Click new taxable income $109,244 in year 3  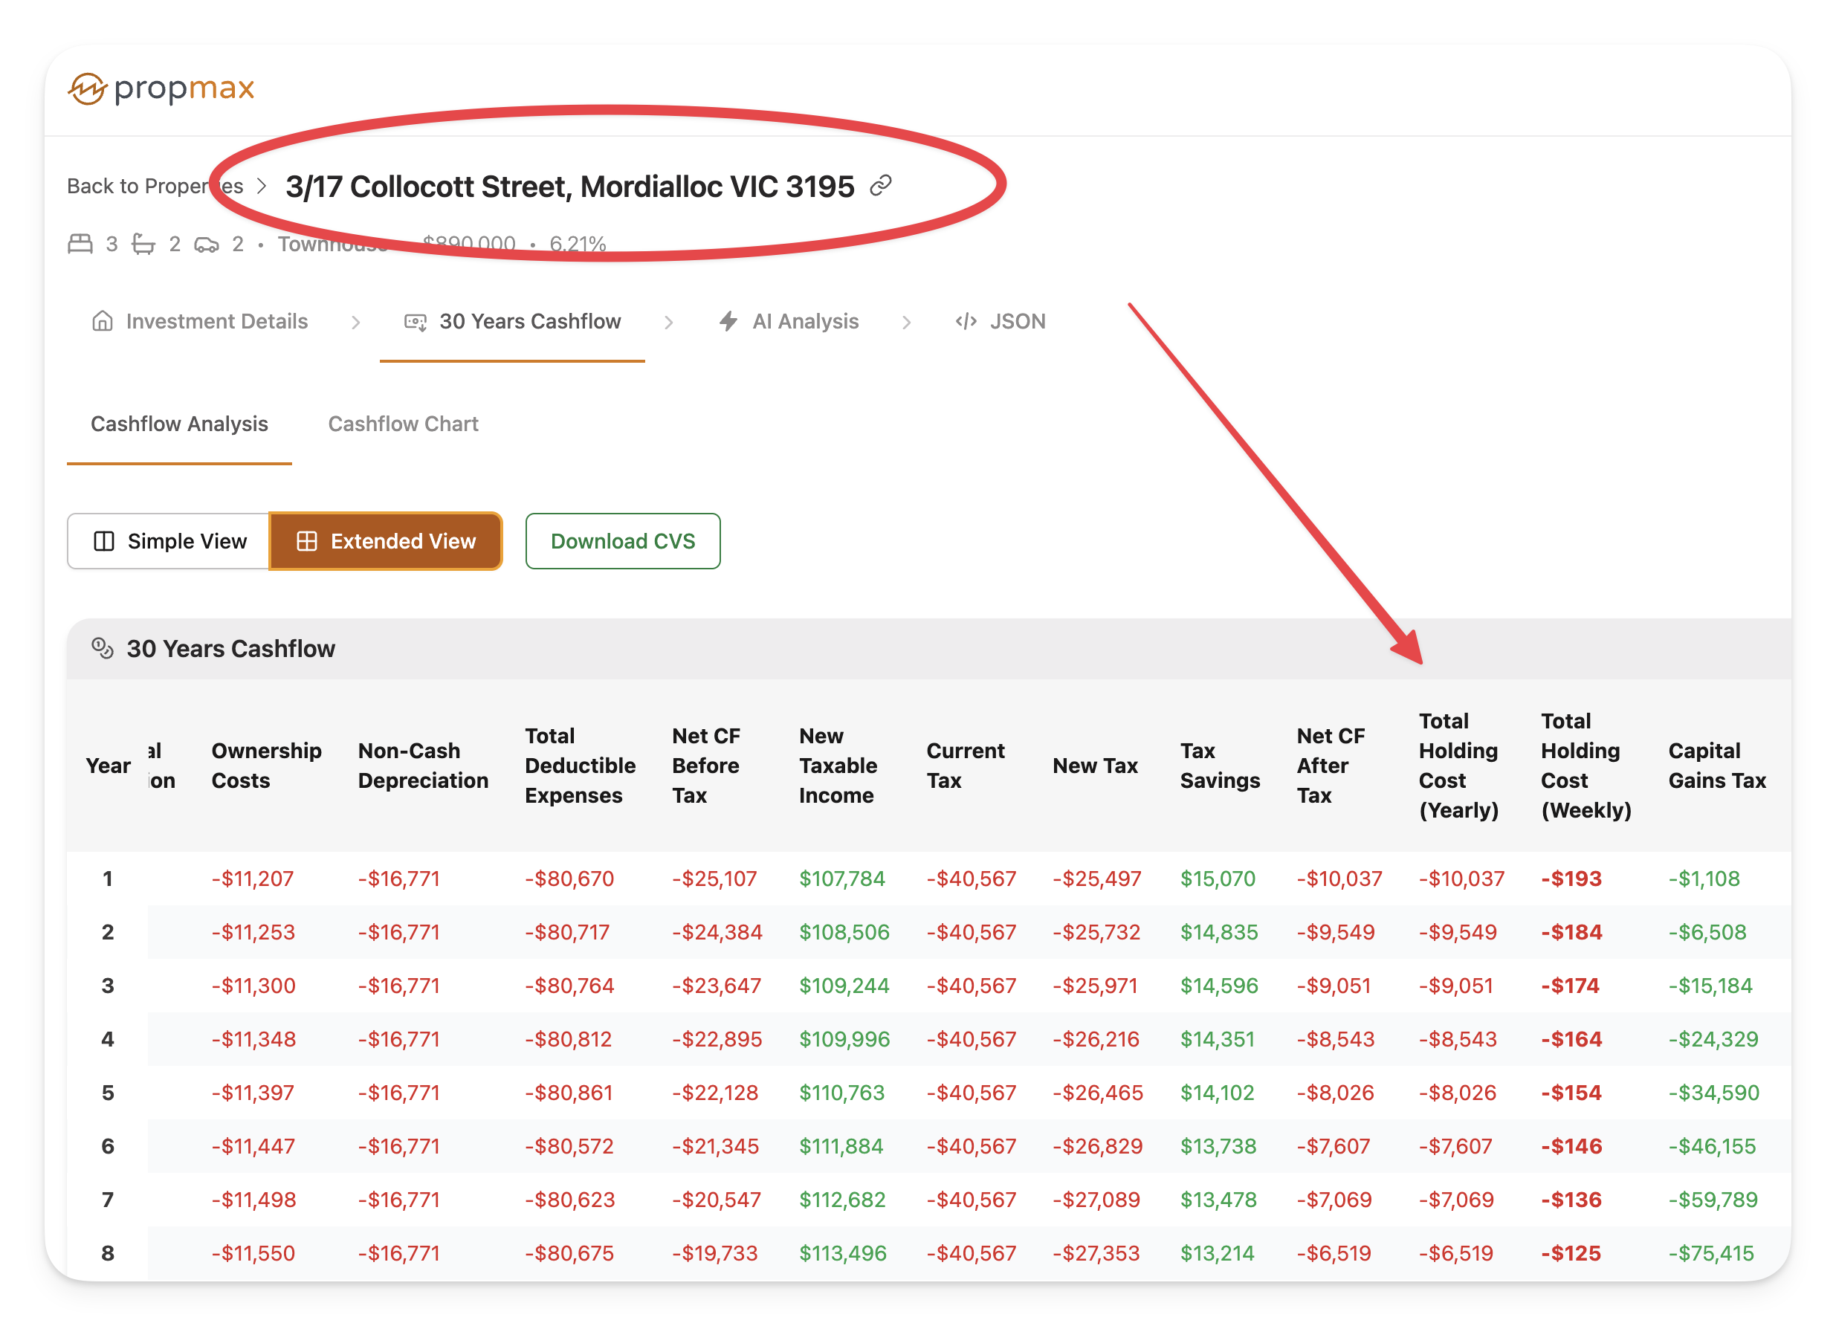pyautogui.click(x=844, y=985)
